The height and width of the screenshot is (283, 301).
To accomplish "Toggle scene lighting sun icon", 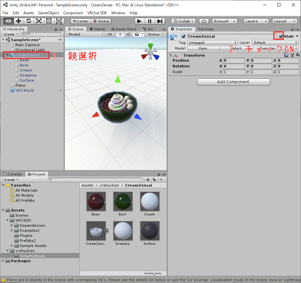I will [120, 34].
